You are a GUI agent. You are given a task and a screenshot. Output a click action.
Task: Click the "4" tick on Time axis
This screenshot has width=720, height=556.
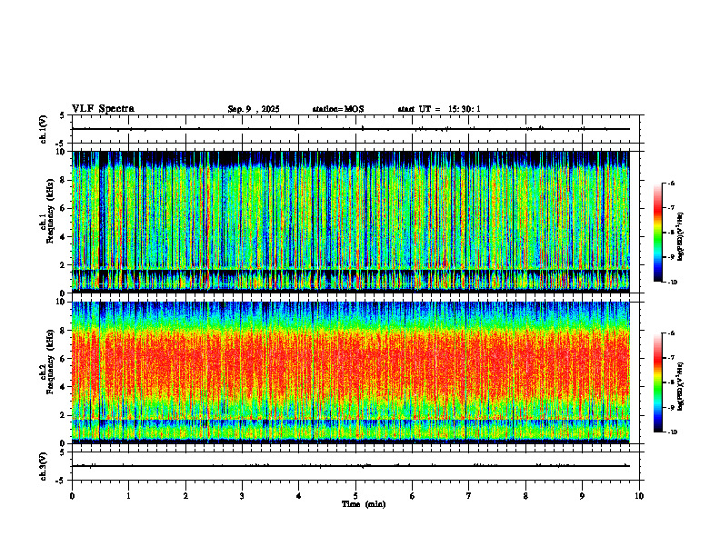tap(299, 496)
